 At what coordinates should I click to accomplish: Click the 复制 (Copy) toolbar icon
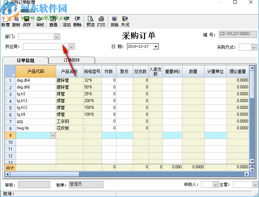16,22
